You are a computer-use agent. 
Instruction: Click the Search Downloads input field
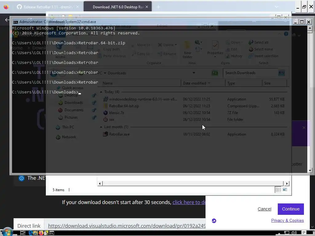(x=250, y=73)
